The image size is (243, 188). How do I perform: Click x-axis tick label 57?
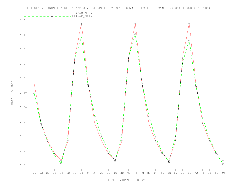(x=162, y=173)
